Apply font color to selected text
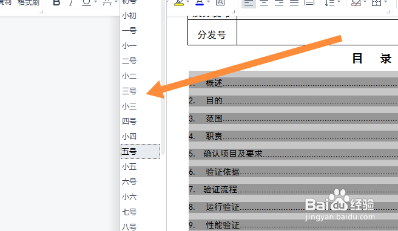The height and width of the screenshot is (231, 398). pyautogui.click(x=200, y=2)
